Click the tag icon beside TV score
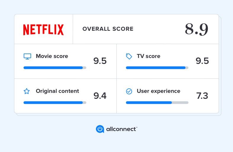The image size is (233, 152). tap(129, 56)
